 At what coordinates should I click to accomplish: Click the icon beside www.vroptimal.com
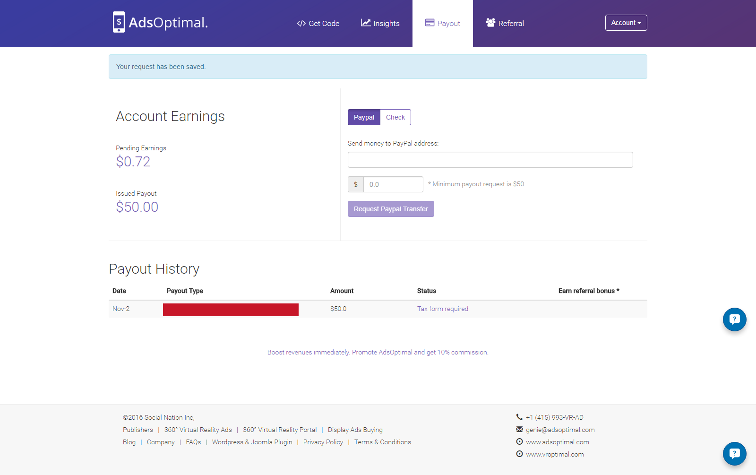point(519,454)
